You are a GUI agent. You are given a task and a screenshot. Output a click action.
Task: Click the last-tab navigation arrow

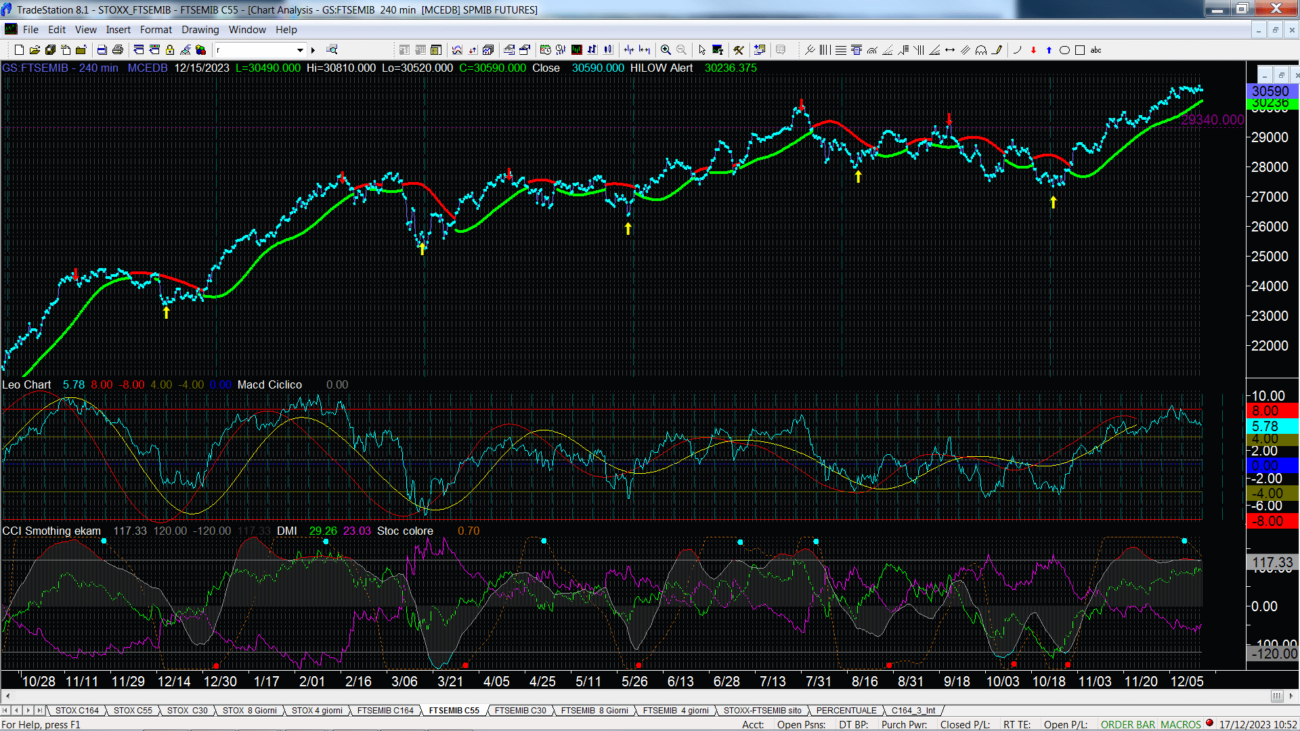[x=39, y=711]
